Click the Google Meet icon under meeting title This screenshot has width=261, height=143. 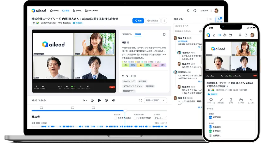click(38, 23)
